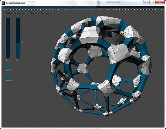Click the H slider value label
166x129 pixels.
[x=11, y=56]
